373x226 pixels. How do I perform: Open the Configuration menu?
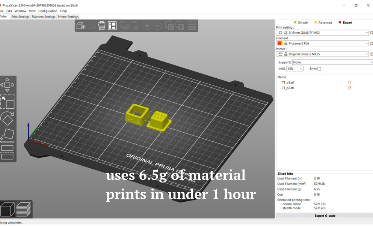pyautogui.click(x=48, y=11)
